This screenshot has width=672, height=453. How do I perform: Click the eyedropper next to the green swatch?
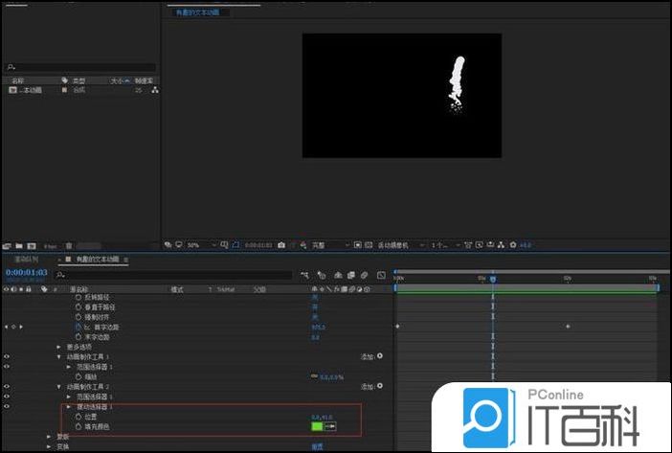pos(330,425)
